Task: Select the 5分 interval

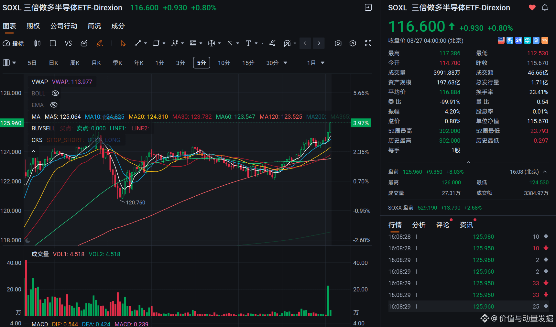Action: coord(202,63)
